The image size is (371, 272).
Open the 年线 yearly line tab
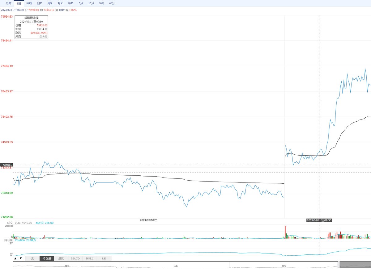(x=29, y=3)
